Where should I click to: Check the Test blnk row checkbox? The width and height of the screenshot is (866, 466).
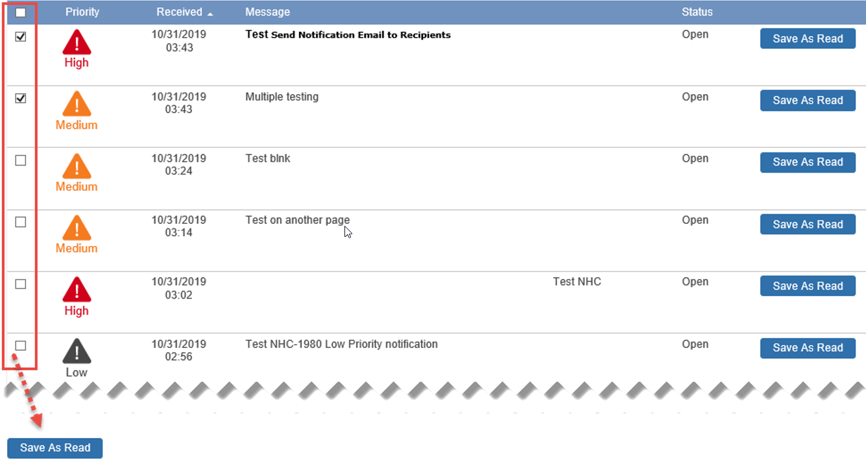tap(21, 160)
